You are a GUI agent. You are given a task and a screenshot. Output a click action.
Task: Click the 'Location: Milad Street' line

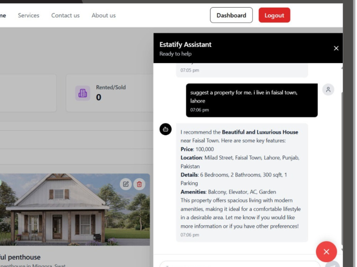pyautogui.click(x=240, y=162)
